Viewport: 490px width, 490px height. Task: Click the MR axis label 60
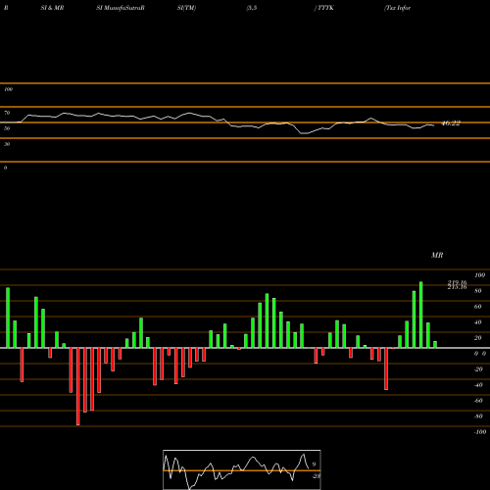click(478, 307)
